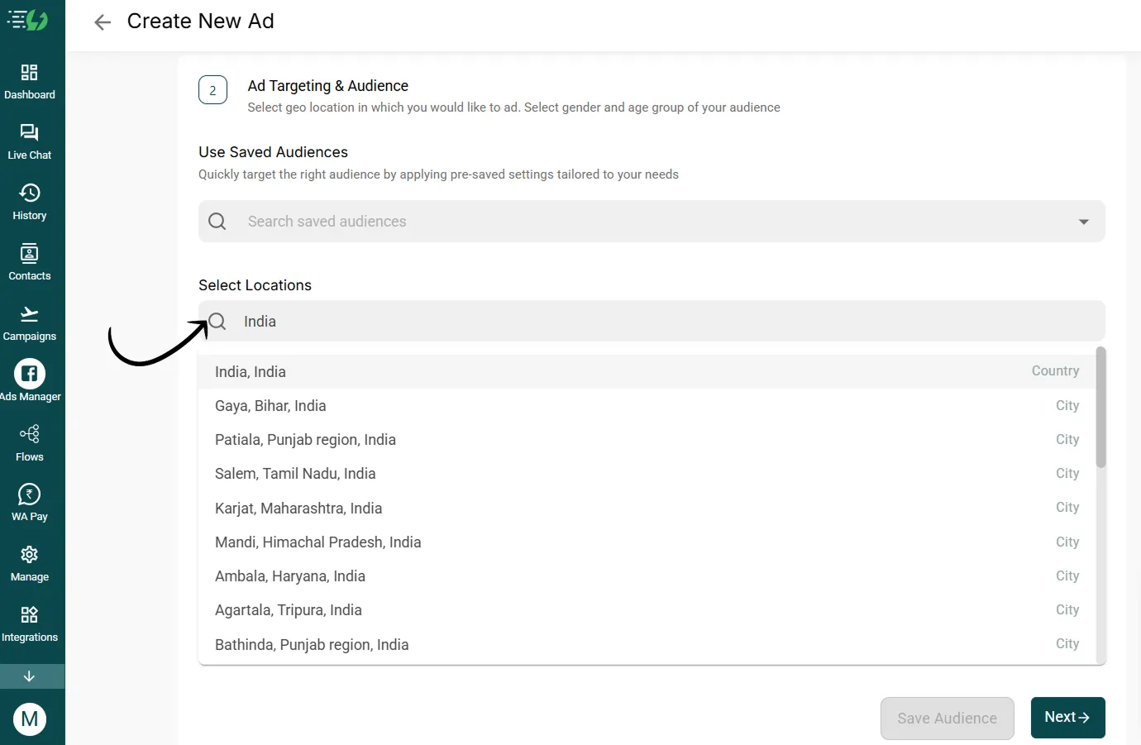Expand sidebar with the down arrow
This screenshot has height=745, width=1141.
[30, 676]
